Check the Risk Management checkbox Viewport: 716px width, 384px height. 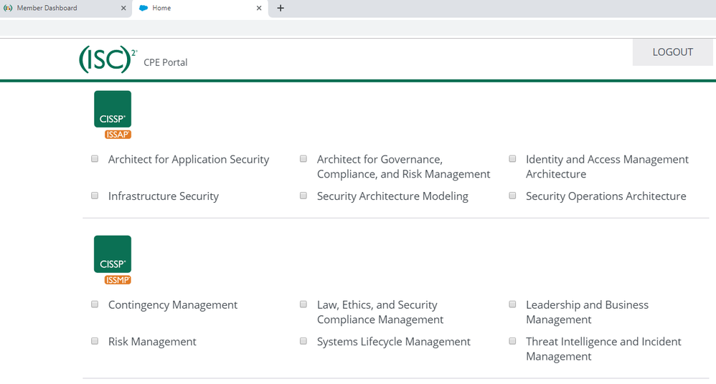[x=95, y=341]
